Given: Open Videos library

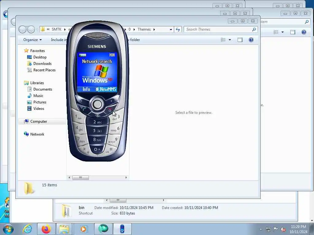Looking at the screenshot, I should pos(38,109).
